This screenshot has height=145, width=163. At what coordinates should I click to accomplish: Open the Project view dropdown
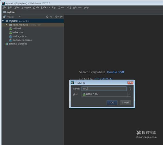(x=20, y=17)
